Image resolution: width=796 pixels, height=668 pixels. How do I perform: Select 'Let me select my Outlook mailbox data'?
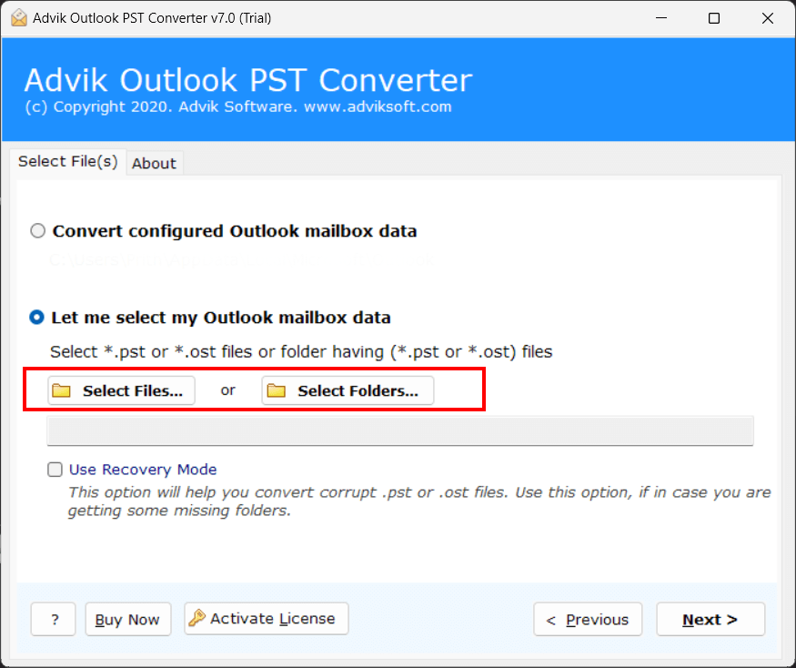[x=37, y=318]
